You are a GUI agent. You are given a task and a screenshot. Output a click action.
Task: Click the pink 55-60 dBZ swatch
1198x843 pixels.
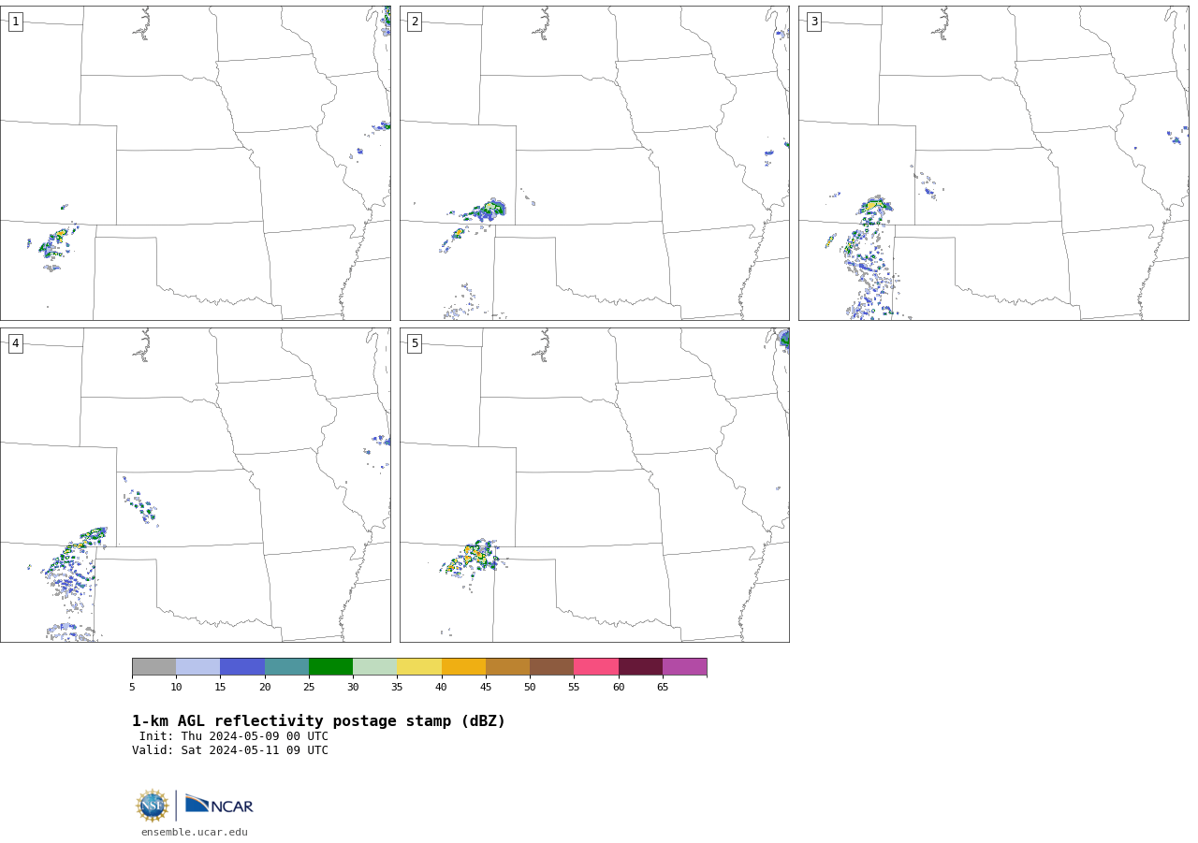(596, 667)
